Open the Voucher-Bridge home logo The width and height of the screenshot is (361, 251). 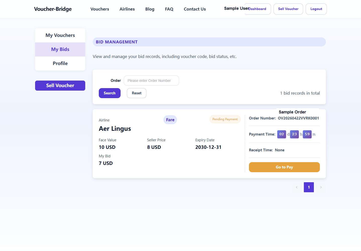pos(53,9)
